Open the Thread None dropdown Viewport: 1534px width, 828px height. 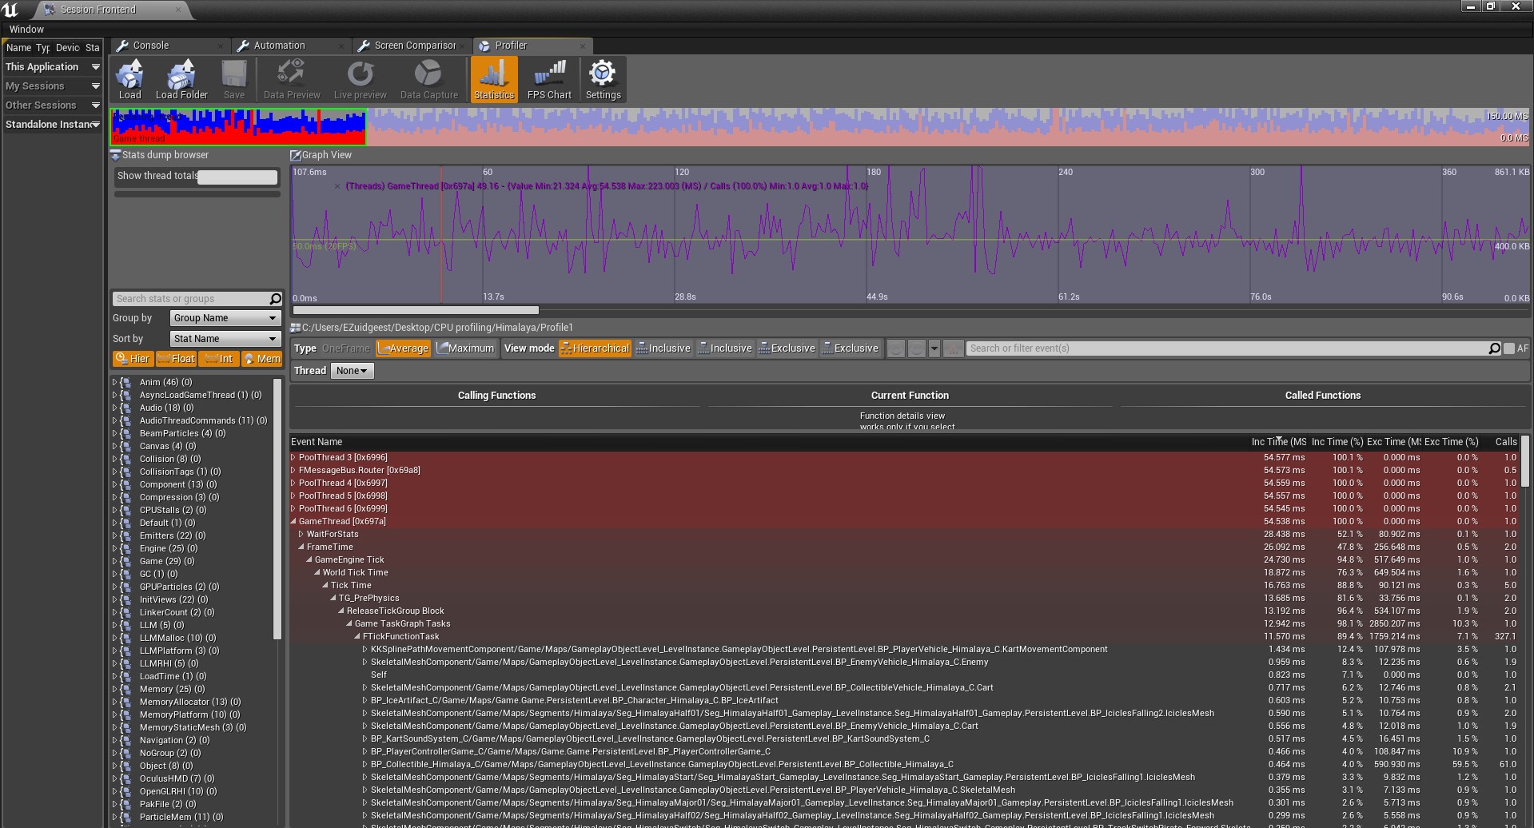tap(352, 371)
